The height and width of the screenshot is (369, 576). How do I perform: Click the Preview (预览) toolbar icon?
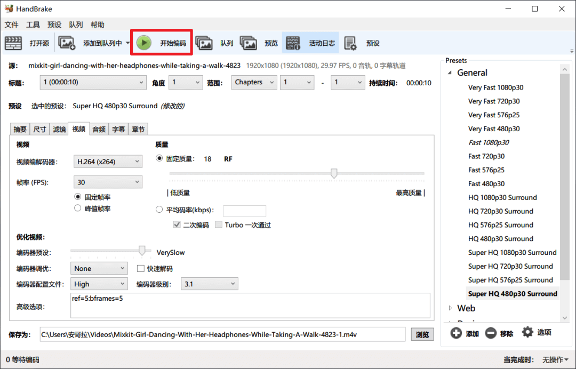point(249,43)
